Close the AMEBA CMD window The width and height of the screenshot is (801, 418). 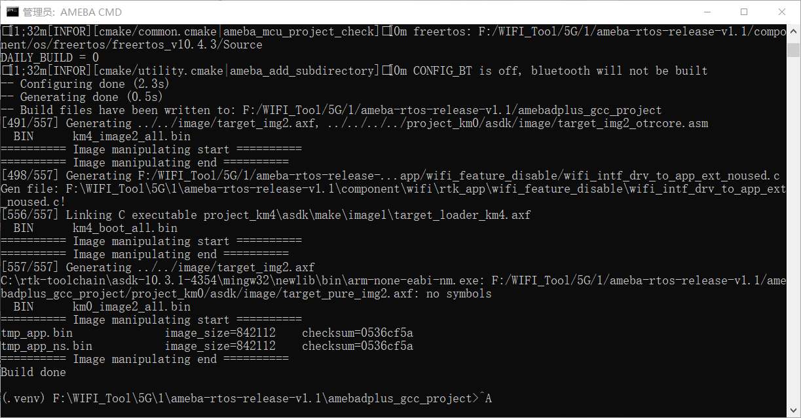coord(781,12)
